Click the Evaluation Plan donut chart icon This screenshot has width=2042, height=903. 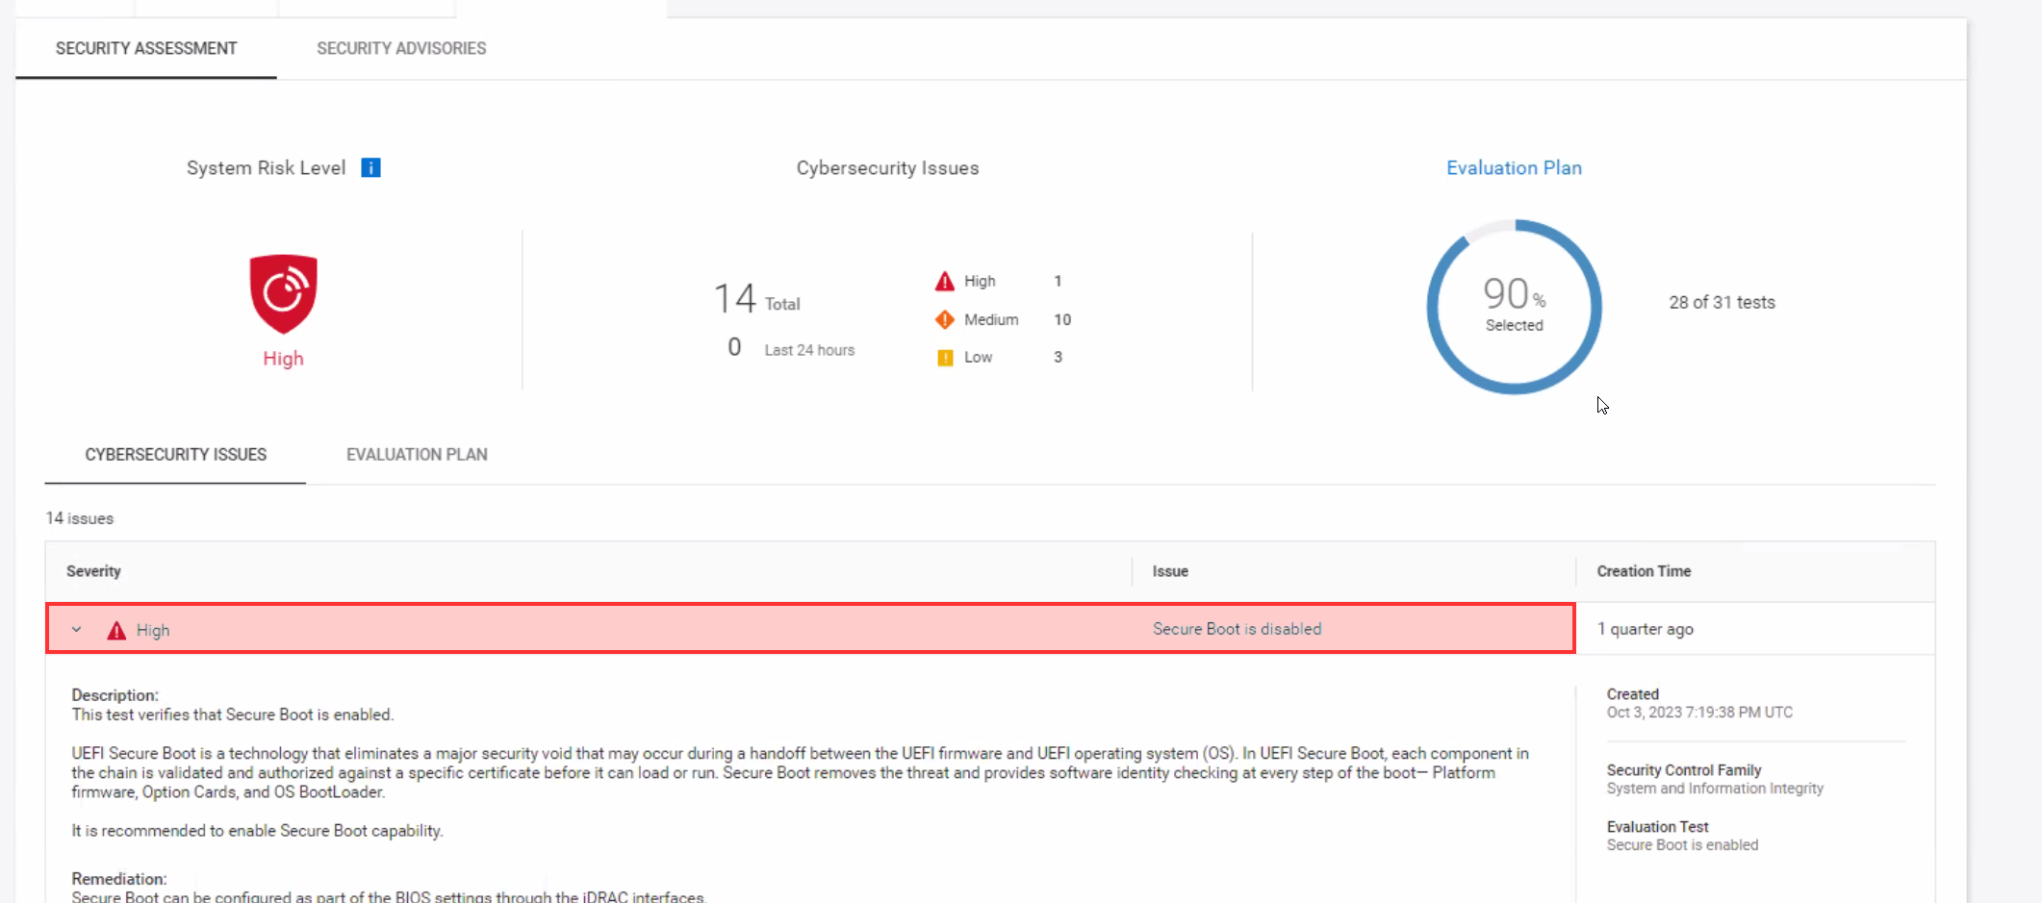[1514, 305]
